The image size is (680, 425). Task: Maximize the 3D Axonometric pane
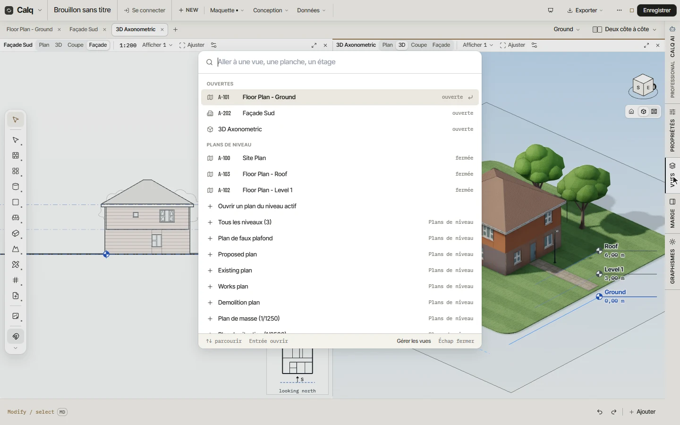(x=646, y=45)
